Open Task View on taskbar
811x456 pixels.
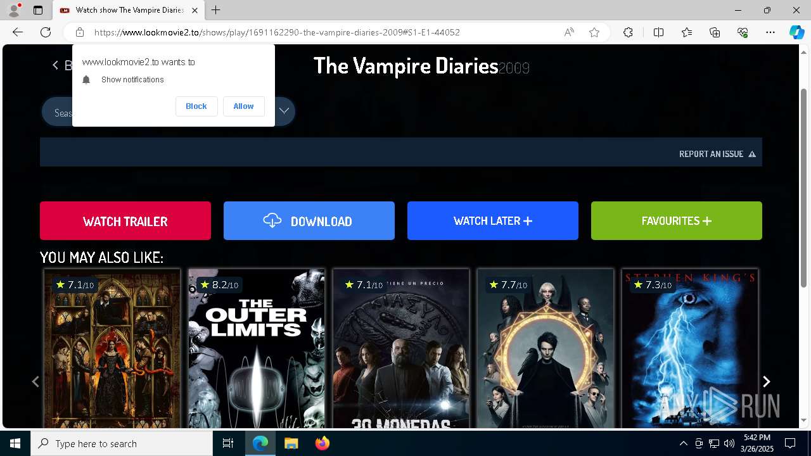pos(228,443)
